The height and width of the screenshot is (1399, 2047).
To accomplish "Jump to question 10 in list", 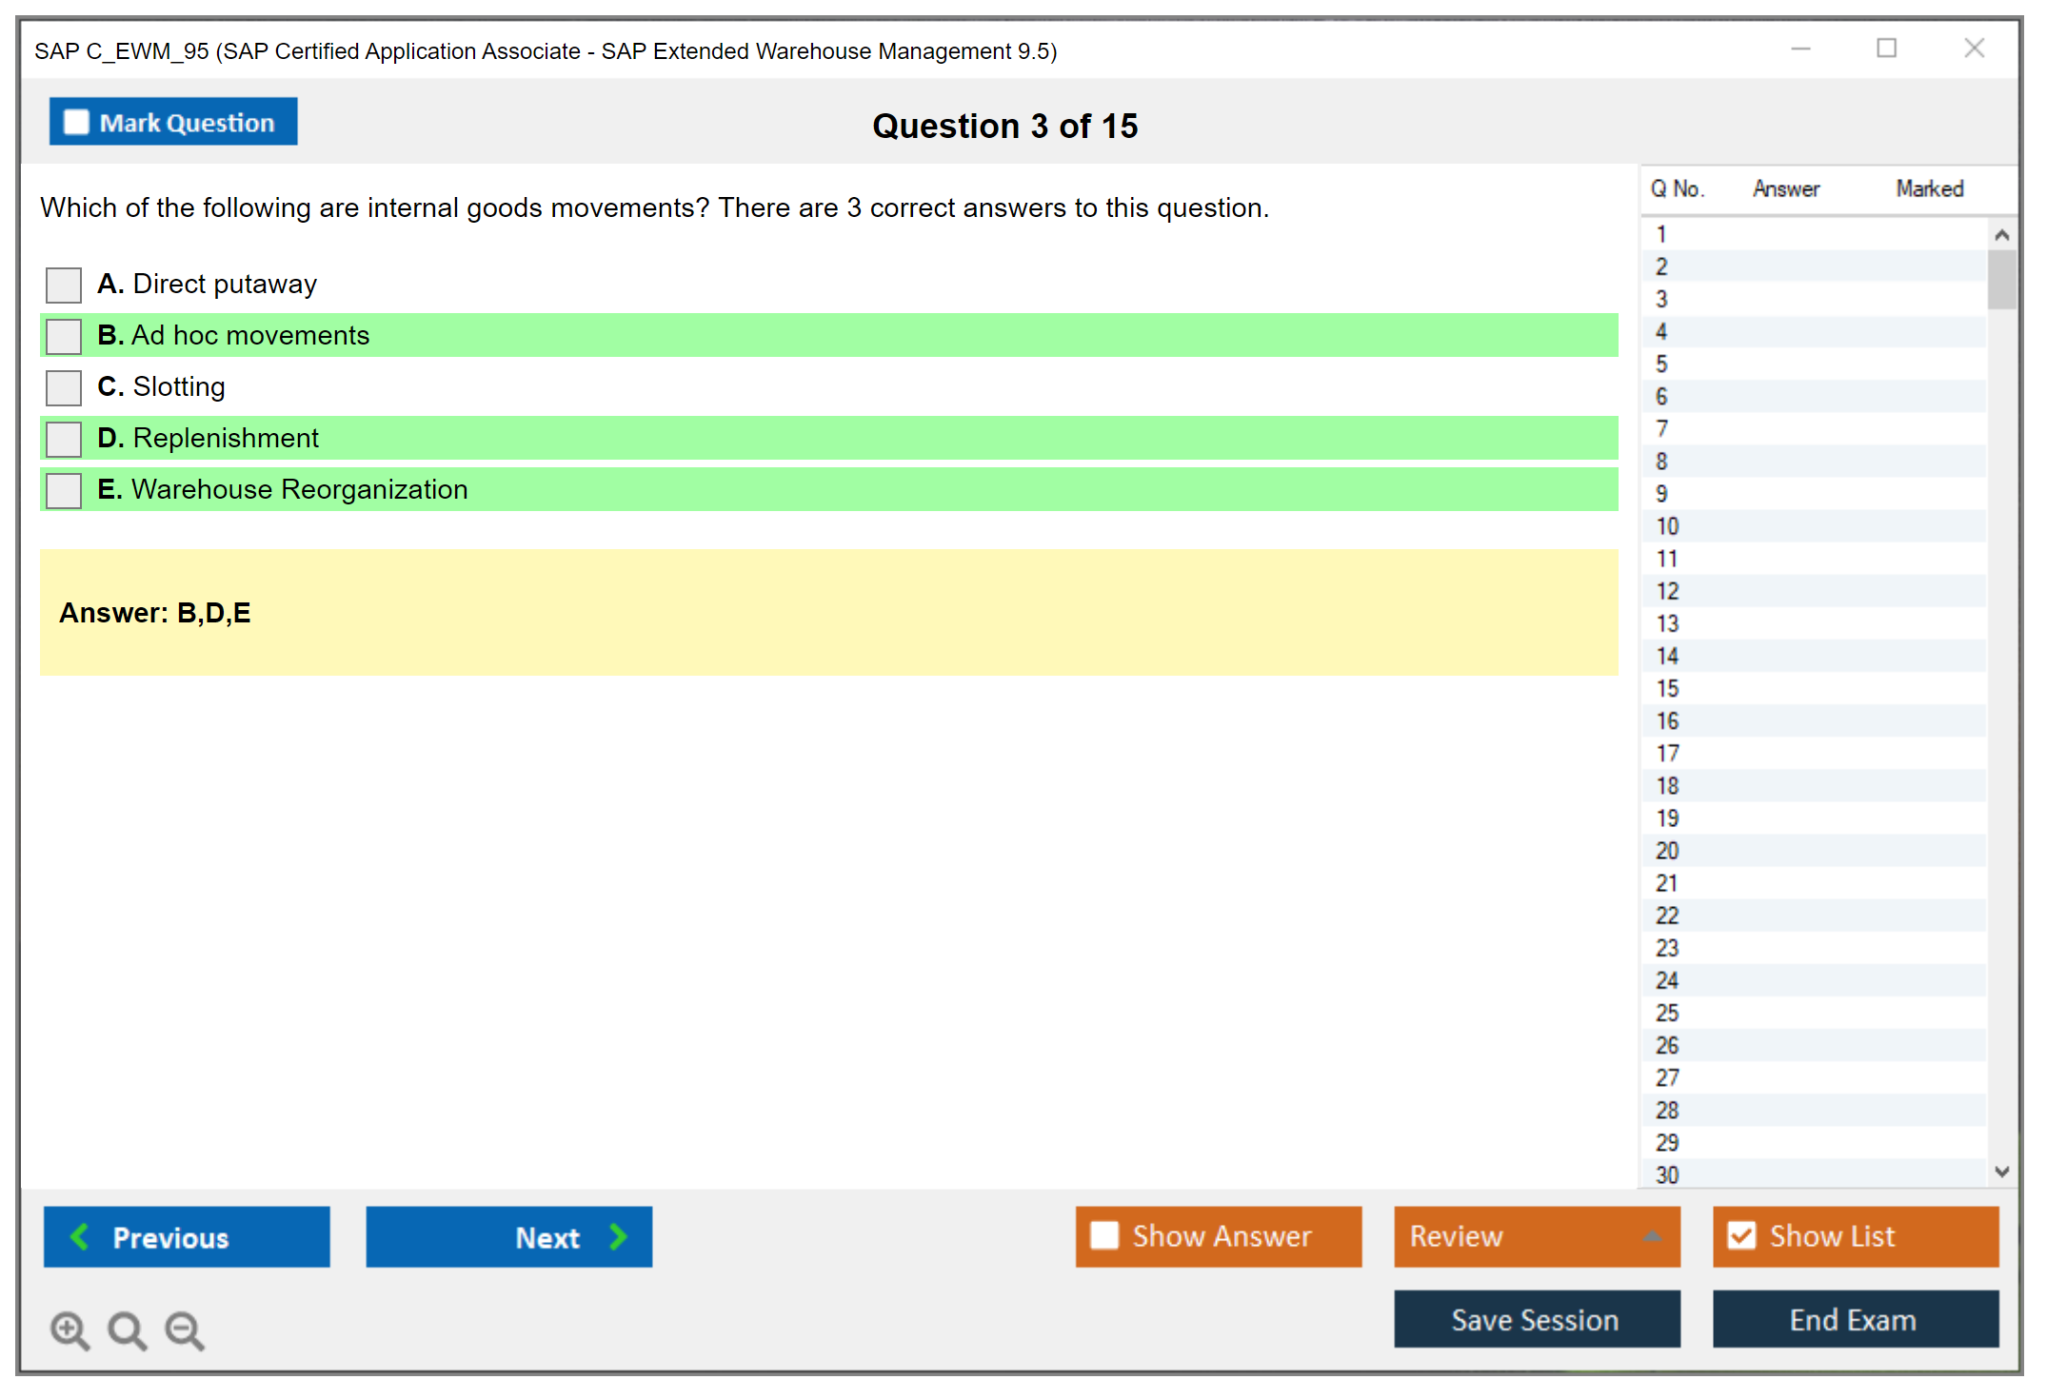I will (x=1667, y=526).
